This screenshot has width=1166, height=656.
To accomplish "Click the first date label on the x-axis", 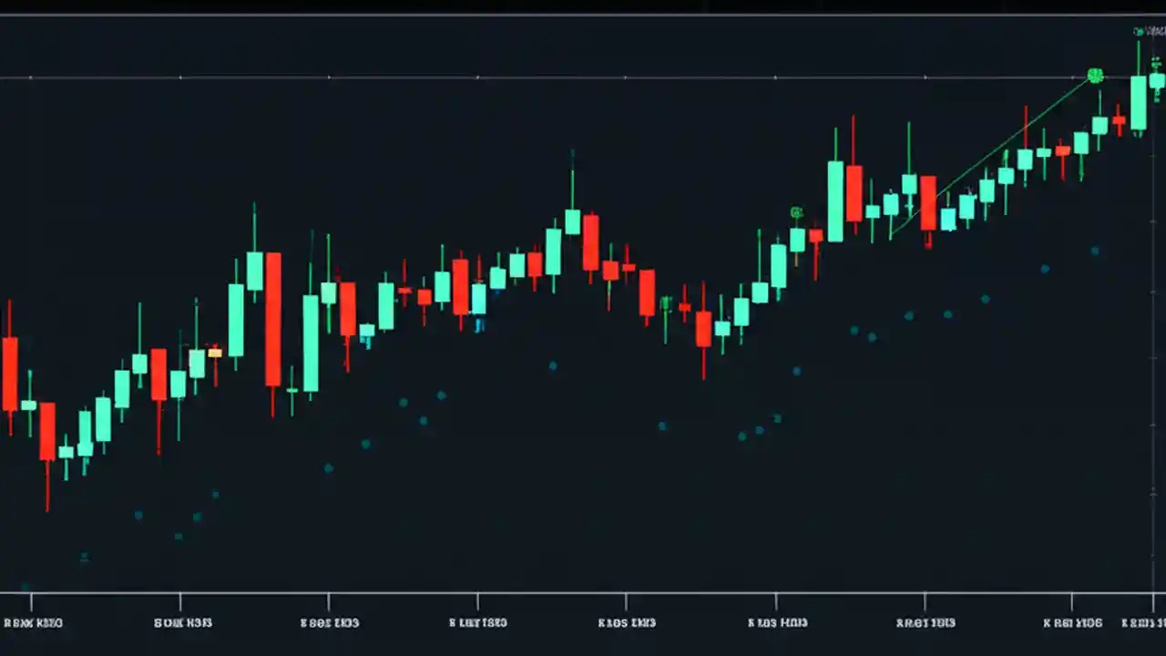I will coord(33,622).
